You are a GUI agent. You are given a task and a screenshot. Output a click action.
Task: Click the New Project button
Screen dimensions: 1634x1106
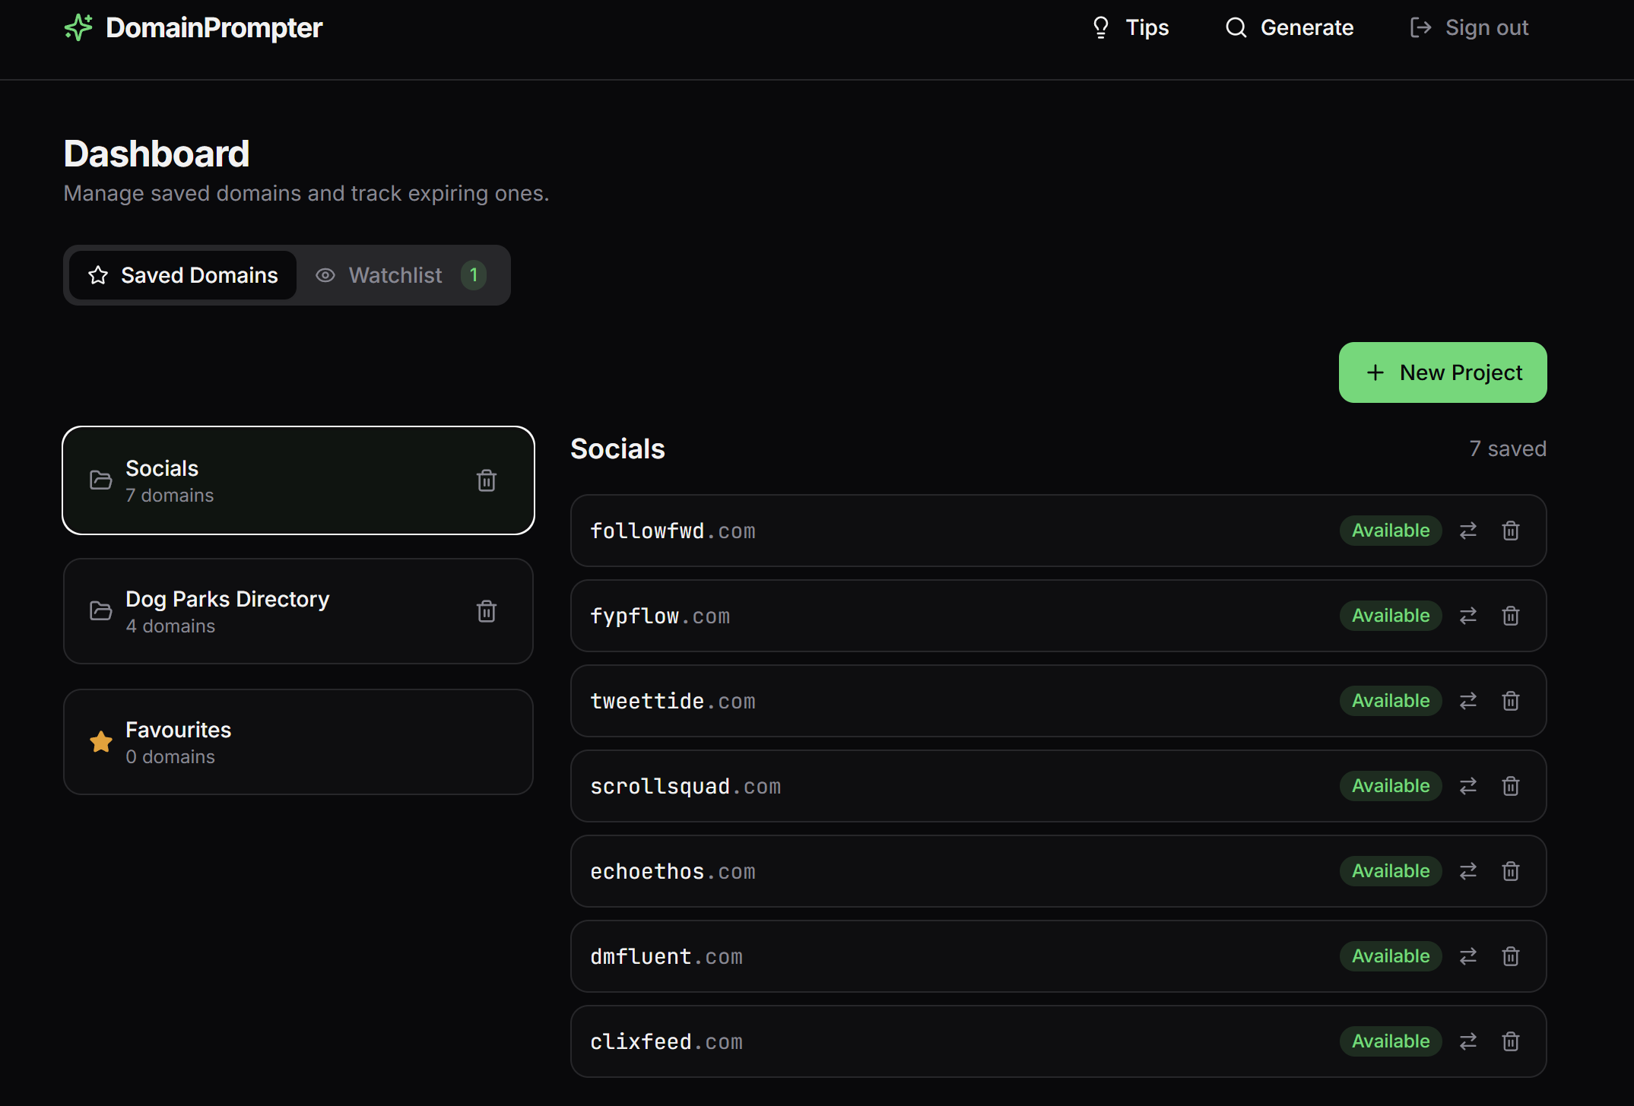(x=1442, y=372)
